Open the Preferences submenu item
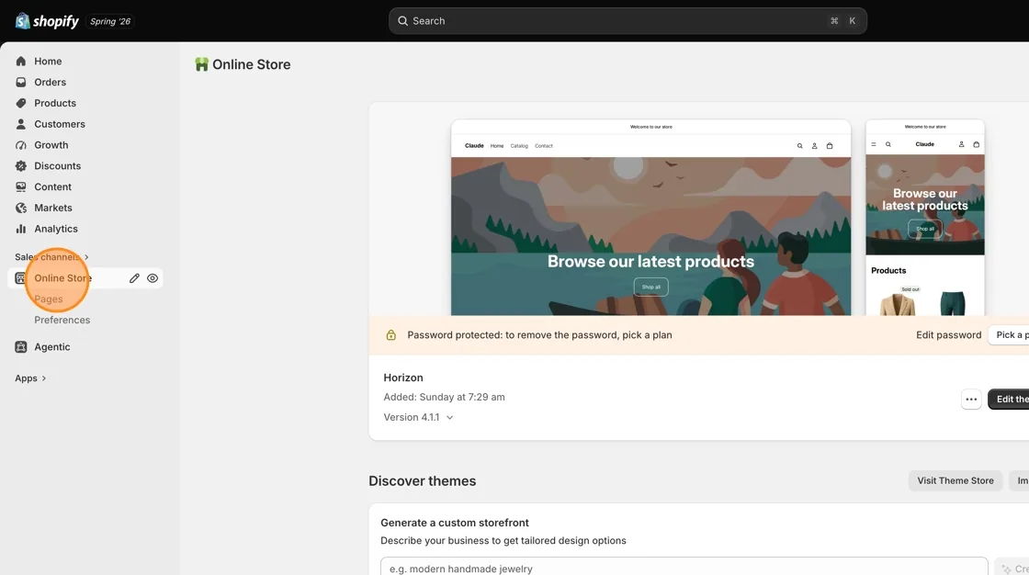1029x575 pixels. [62, 321]
